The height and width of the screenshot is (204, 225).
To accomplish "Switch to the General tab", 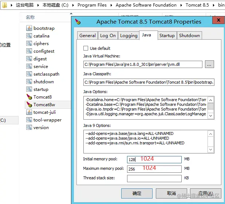I will tap(87, 35).
